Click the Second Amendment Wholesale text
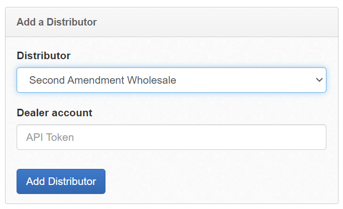 pyautogui.click(x=102, y=80)
